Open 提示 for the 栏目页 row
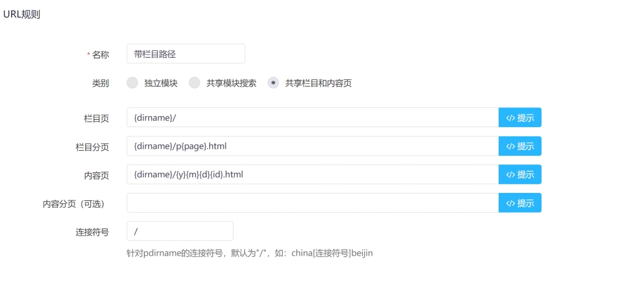The width and height of the screenshot is (621, 286). tap(520, 117)
